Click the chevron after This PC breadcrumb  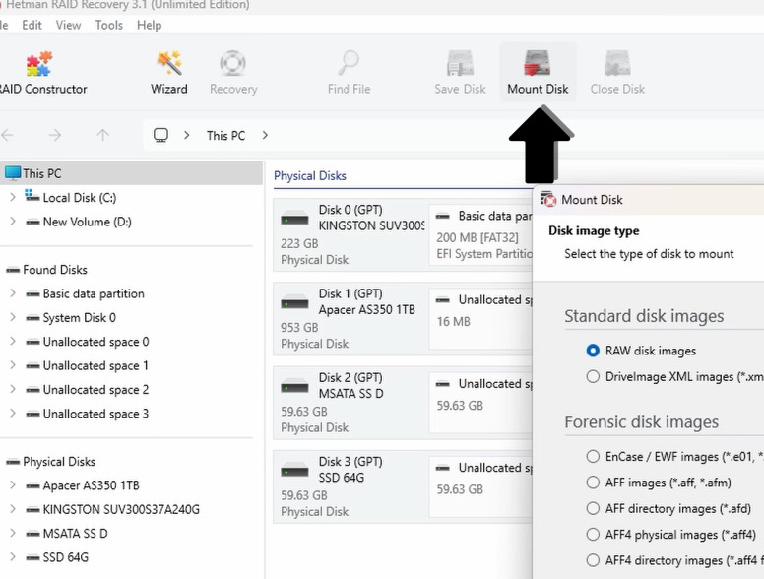(x=265, y=135)
